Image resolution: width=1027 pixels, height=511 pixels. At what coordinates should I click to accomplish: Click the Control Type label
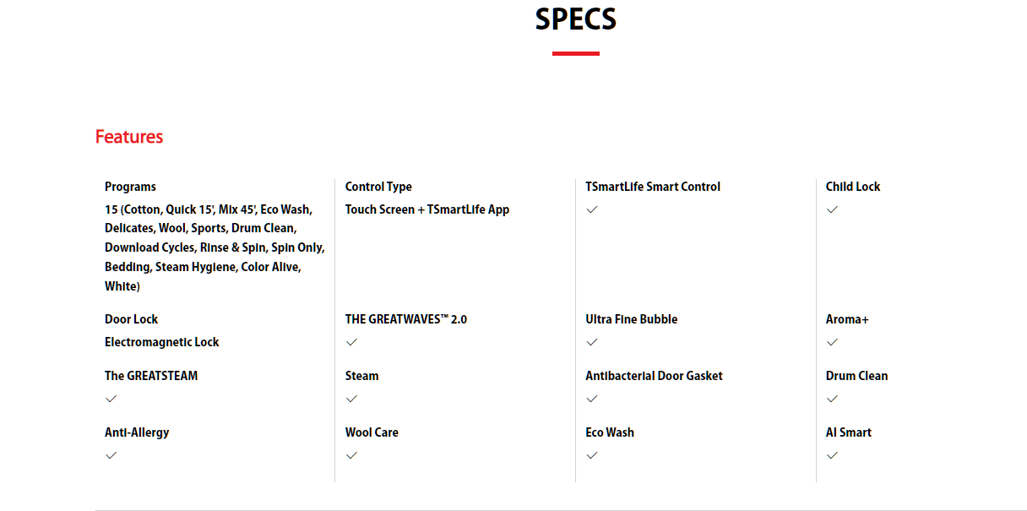378,187
